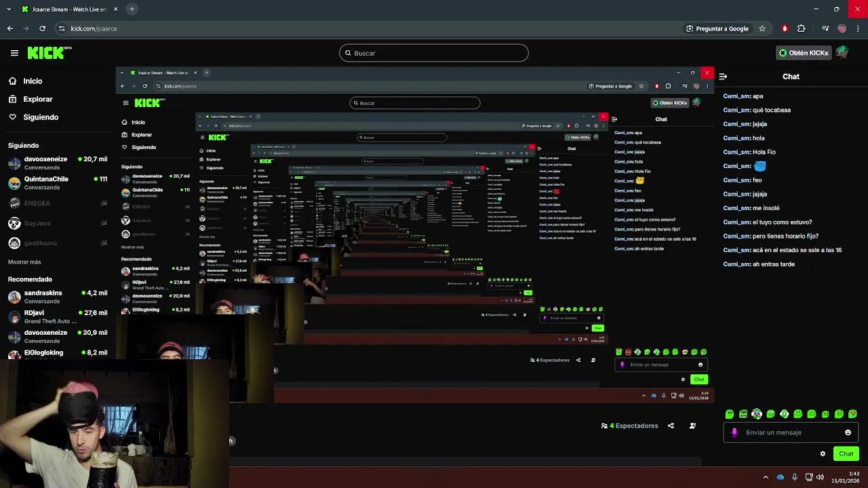Go to Inicio in the outer Kick sidebar
Viewport: 868px width, 488px height.
(x=33, y=81)
